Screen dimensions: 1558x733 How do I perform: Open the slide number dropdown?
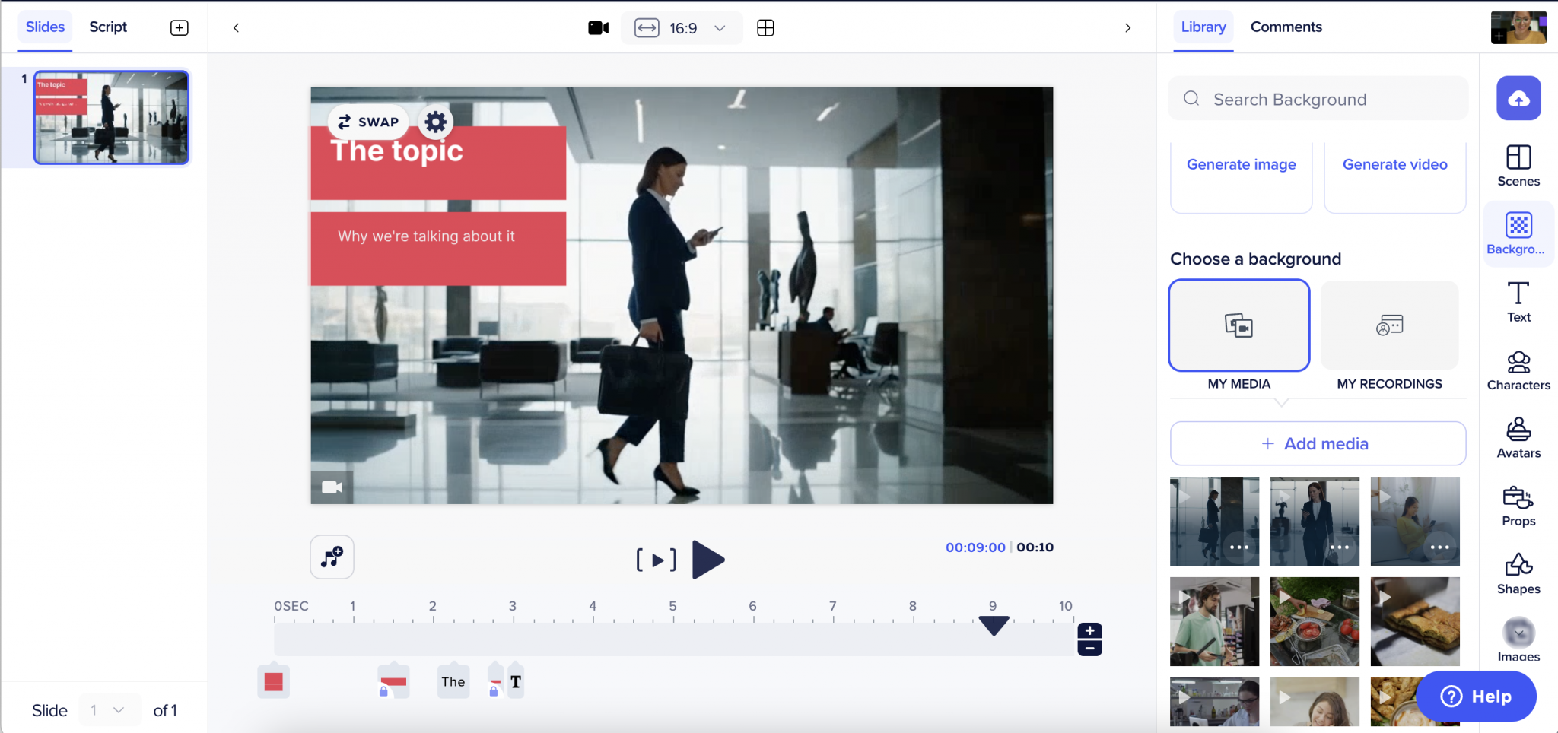pos(108,710)
